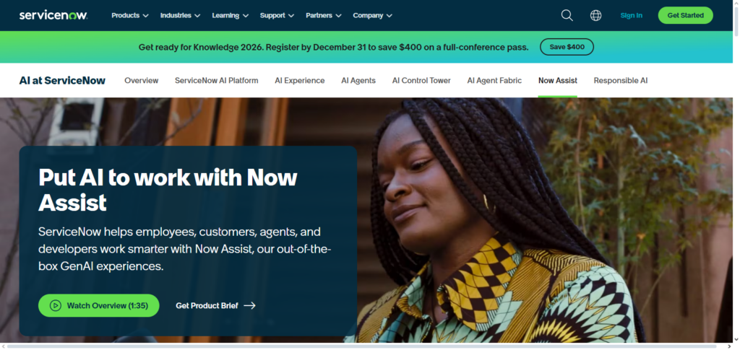Open the Partners dropdown
The width and height of the screenshot is (740, 350).
click(x=324, y=16)
